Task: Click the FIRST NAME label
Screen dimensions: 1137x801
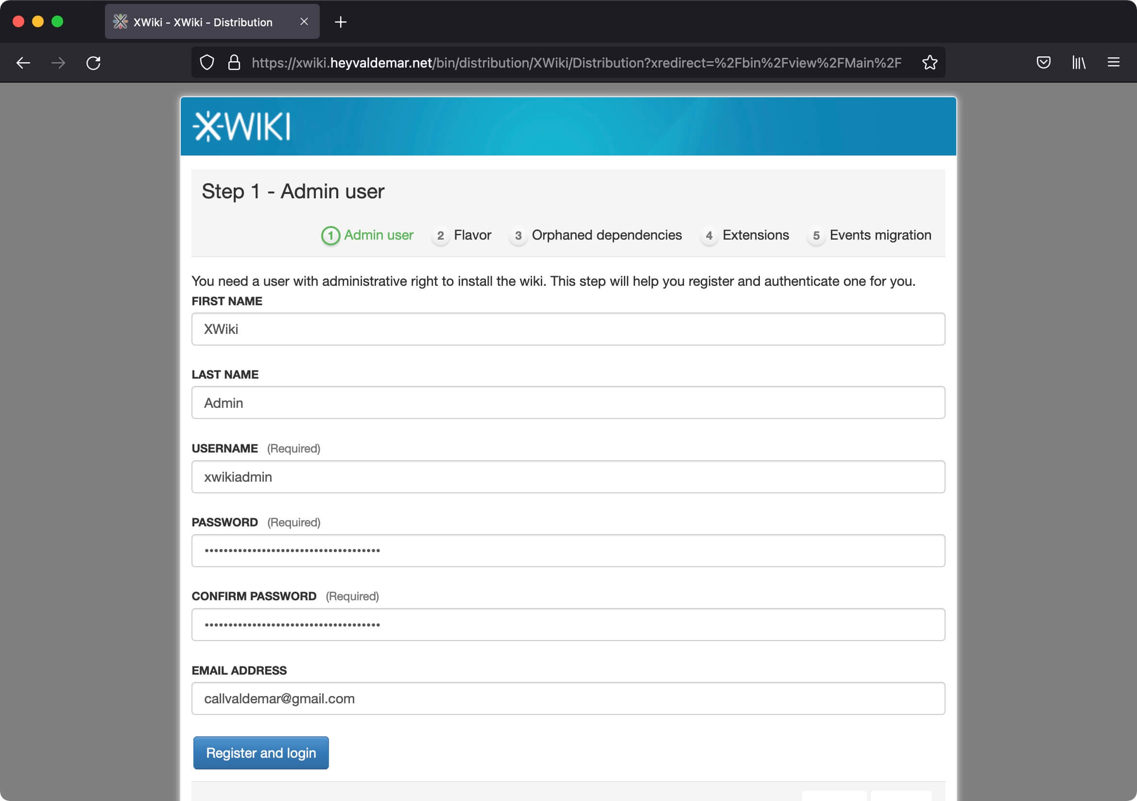Action: [x=227, y=301]
